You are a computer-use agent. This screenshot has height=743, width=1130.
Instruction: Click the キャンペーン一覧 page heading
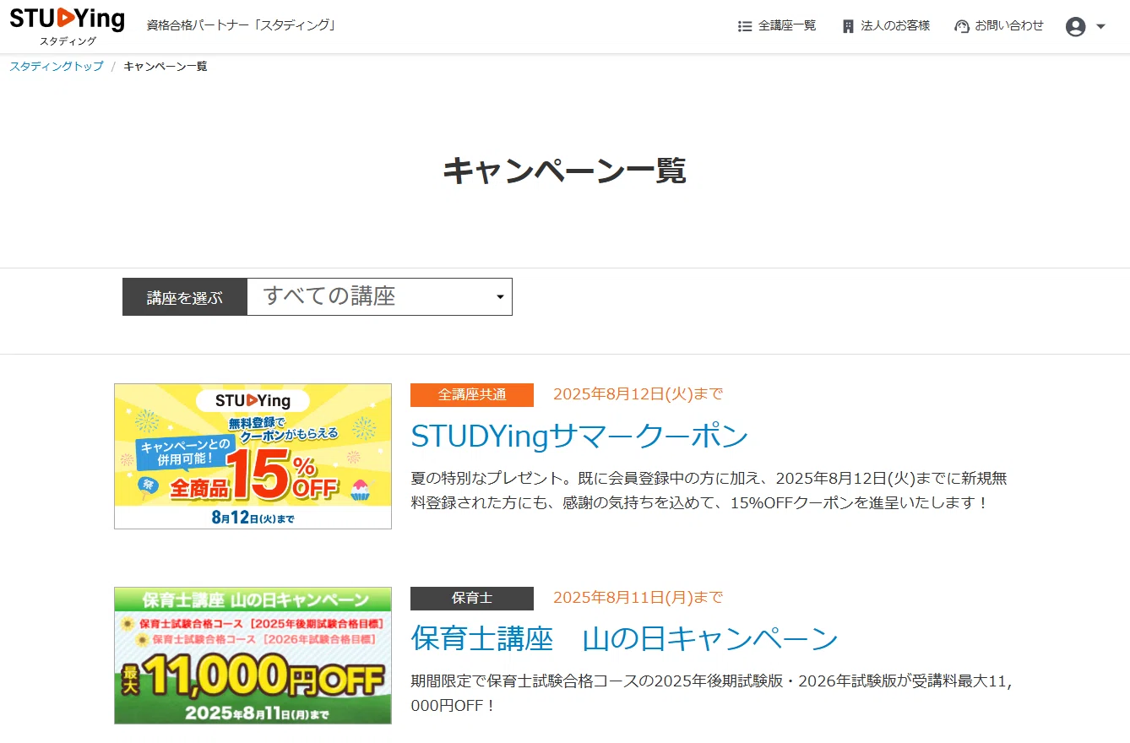(x=564, y=170)
